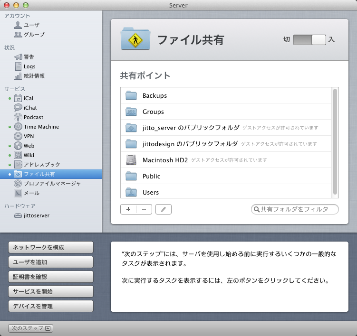The width and height of the screenshot is (357, 336).
Task: Click the jittodesign public folder icon
Action: pos(131,144)
